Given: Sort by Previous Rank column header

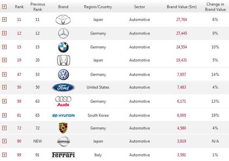Looking at the screenshot, I should click(x=37, y=7).
